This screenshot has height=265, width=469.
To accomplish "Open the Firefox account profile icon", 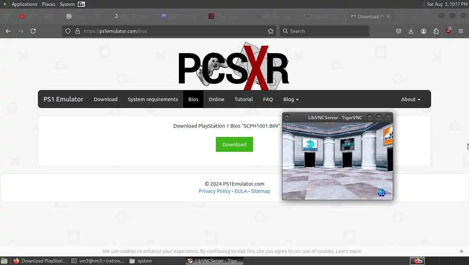I will click(423, 31).
